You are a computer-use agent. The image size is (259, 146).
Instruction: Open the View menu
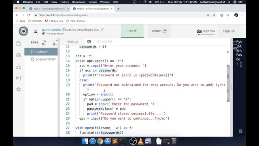click(54, 2)
